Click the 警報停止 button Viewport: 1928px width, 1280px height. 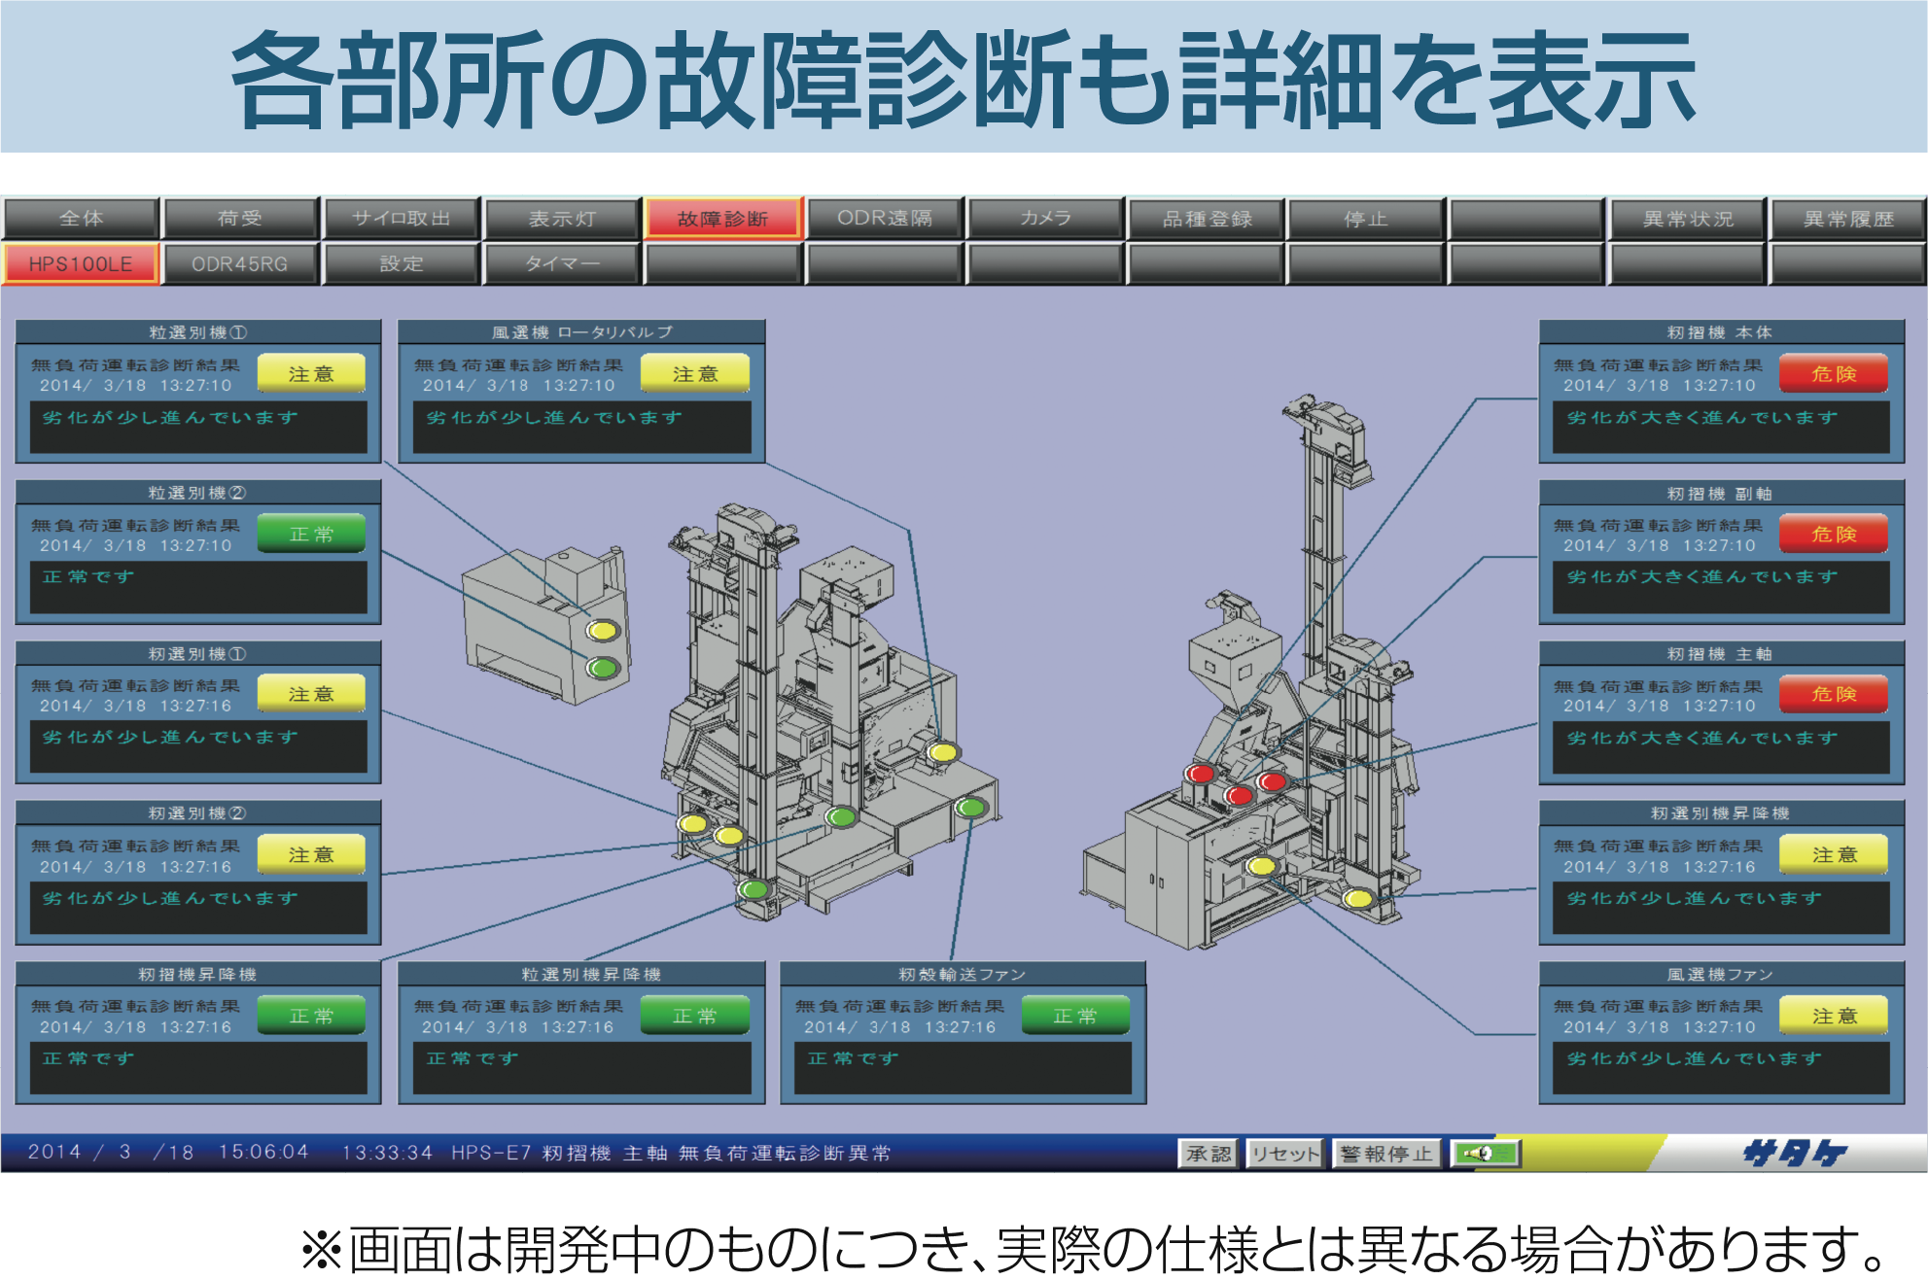point(1386,1154)
